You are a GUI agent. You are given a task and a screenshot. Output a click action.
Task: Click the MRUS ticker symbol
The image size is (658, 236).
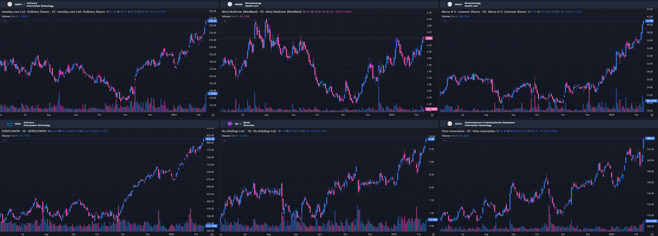[458, 4]
